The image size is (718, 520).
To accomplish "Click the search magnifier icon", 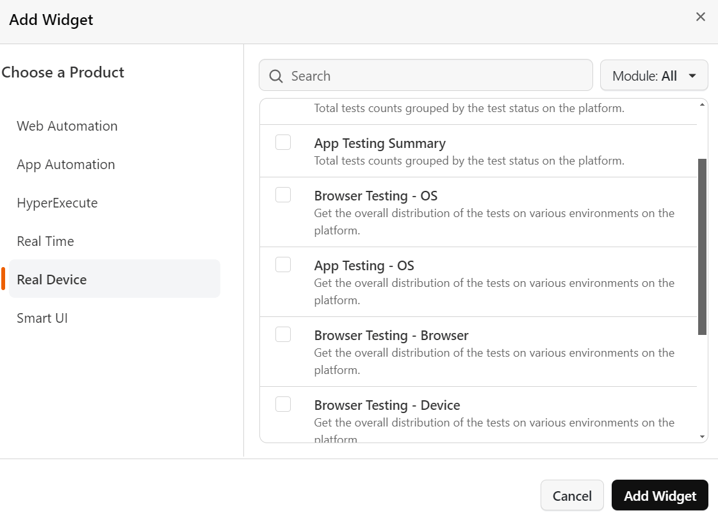I will pyautogui.click(x=276, y=76).
